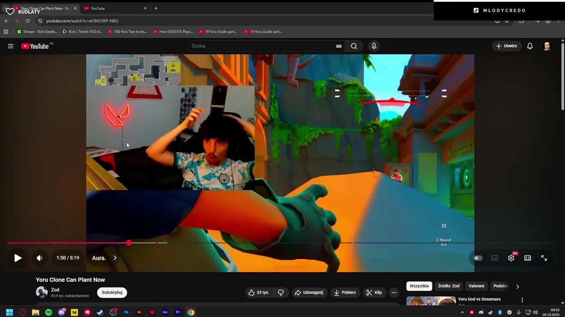565x317 pixels.
Task: Go to YouTube home via logo
Action: tap(35, 46)
